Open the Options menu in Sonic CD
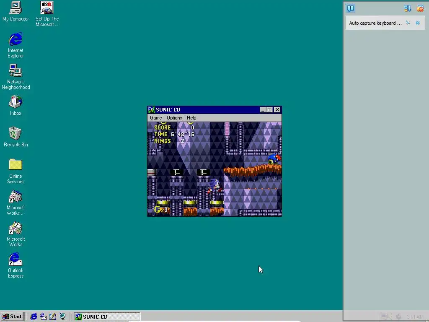This screenshot has width=429, height=322. (x=174, y=118)
